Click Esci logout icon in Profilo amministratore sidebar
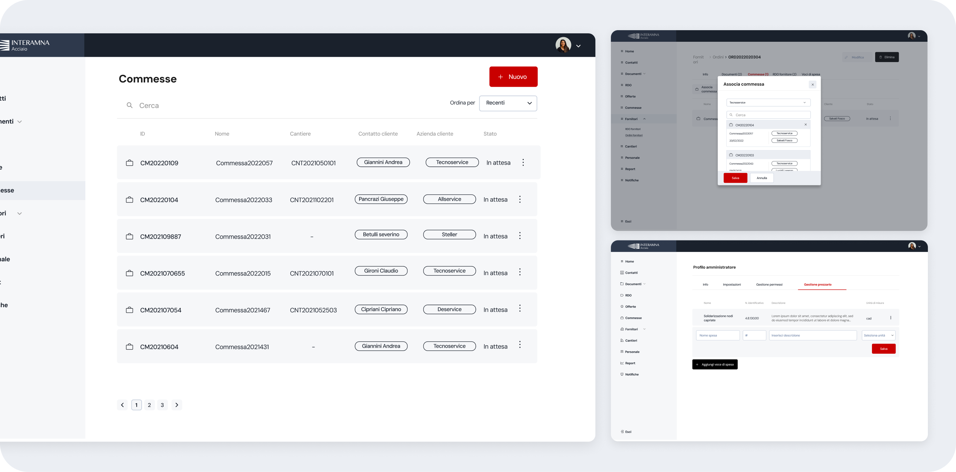 [x=622, y=432]
